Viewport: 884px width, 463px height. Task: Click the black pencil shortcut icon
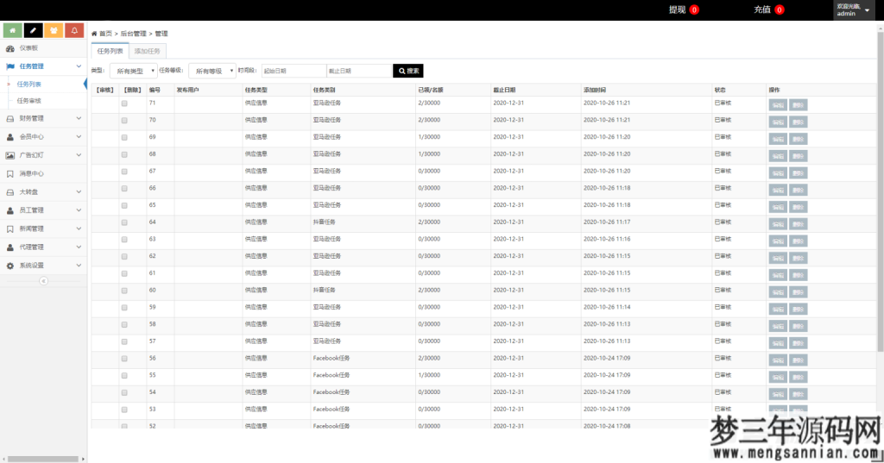point(33,31)
